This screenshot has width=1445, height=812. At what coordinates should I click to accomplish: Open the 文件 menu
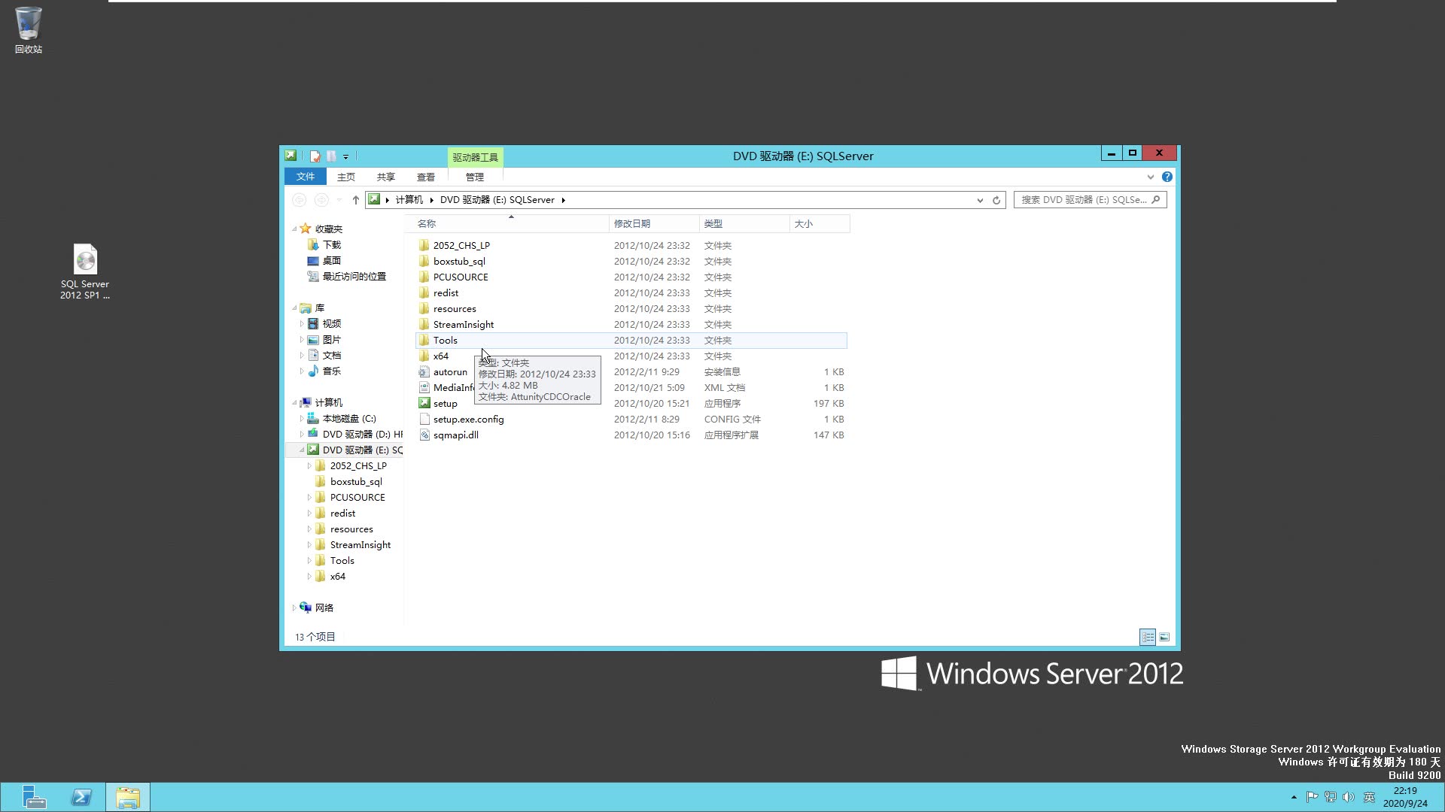(305, 176)
